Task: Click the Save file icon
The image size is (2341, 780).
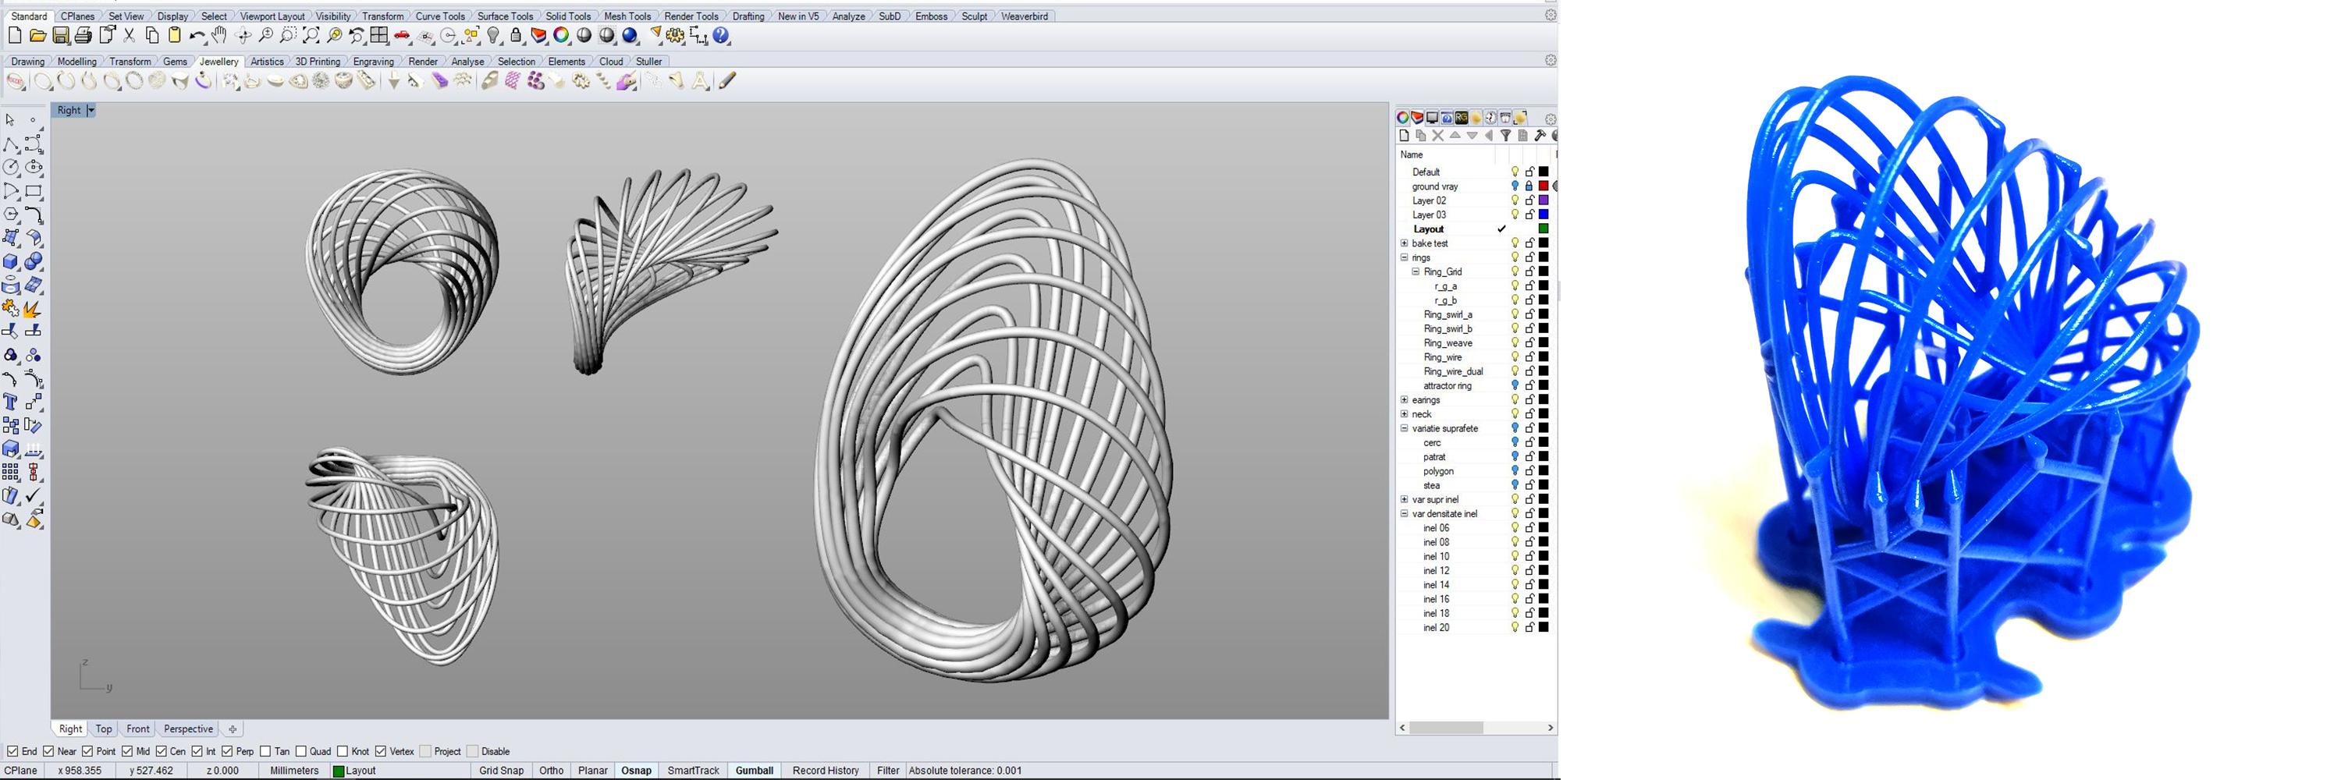Action: [x=60, y=35]
